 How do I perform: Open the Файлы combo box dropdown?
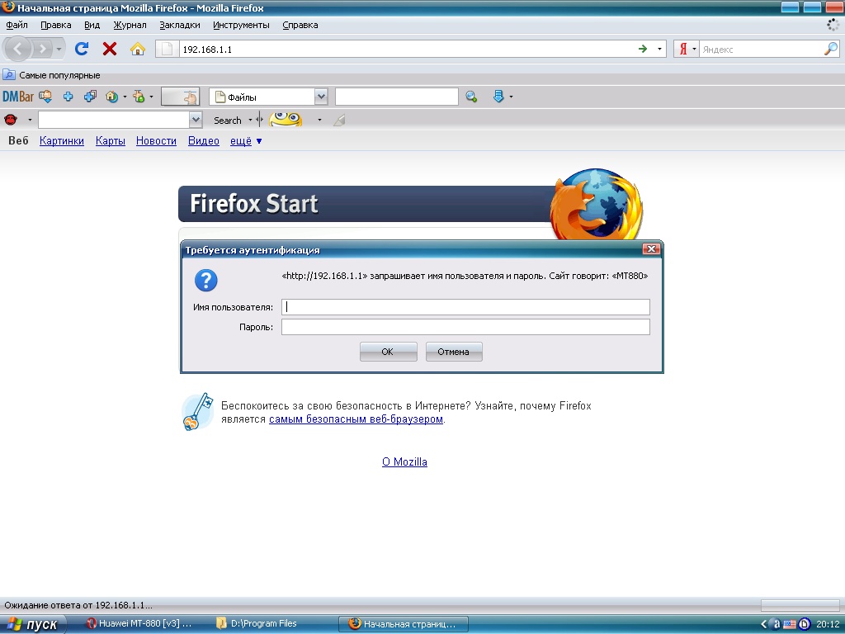pyautogui.click(x=321, y=97)
